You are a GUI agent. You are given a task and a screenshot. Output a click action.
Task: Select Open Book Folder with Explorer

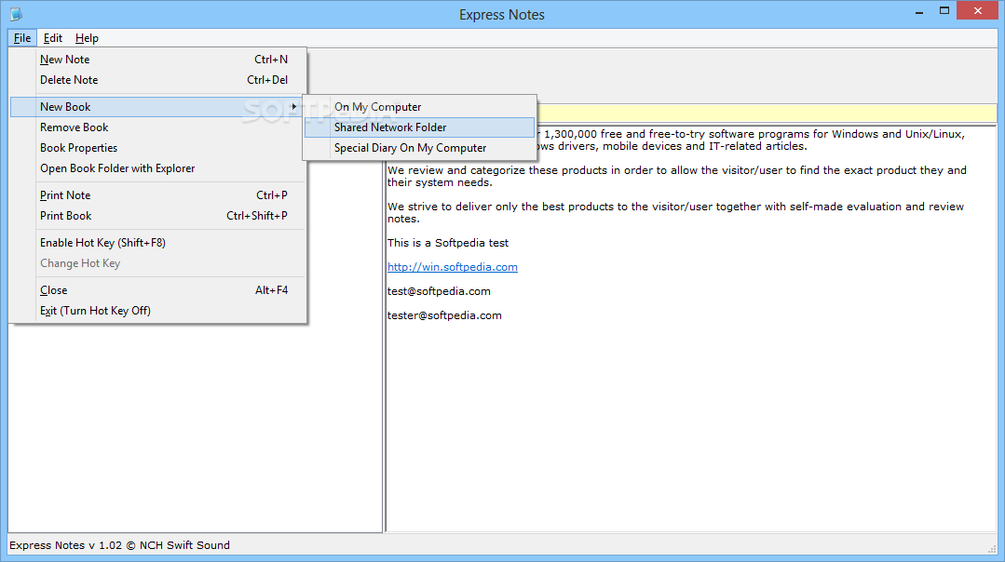click(x=158, y=168)
